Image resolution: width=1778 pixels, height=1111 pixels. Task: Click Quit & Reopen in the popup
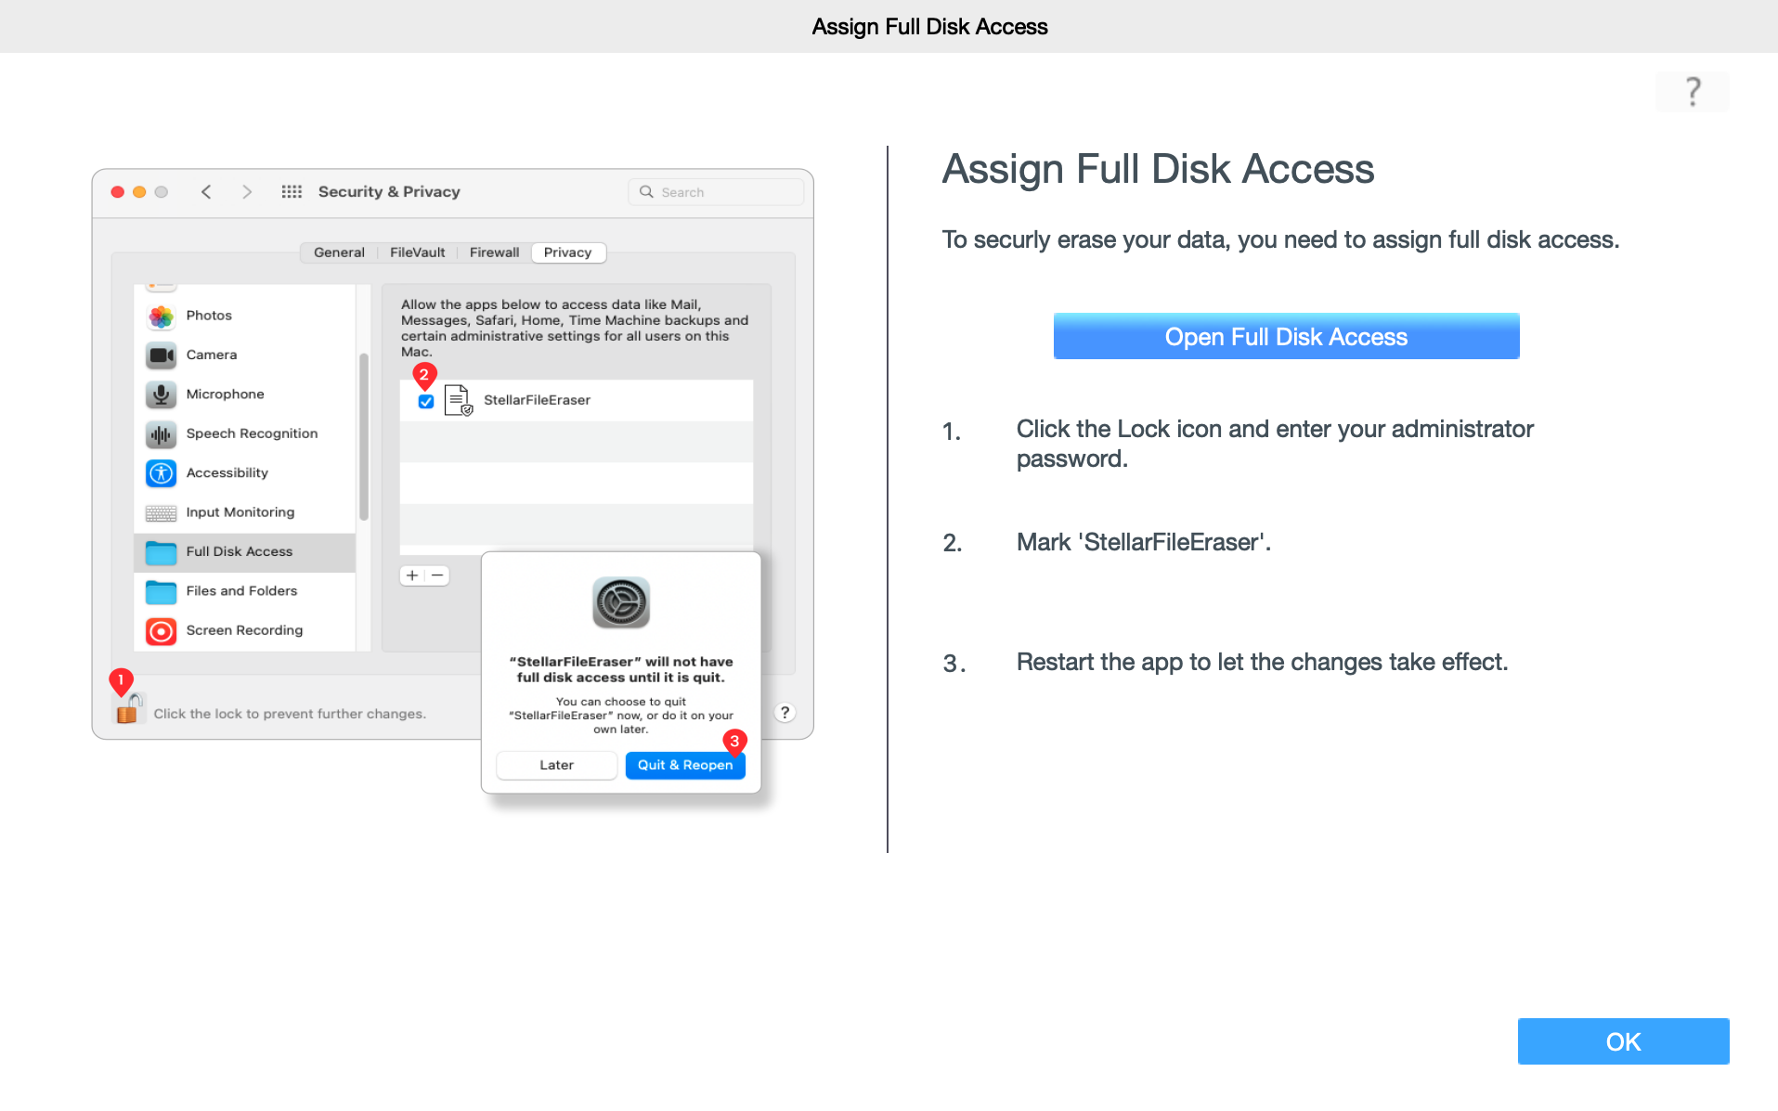point(685,765)
